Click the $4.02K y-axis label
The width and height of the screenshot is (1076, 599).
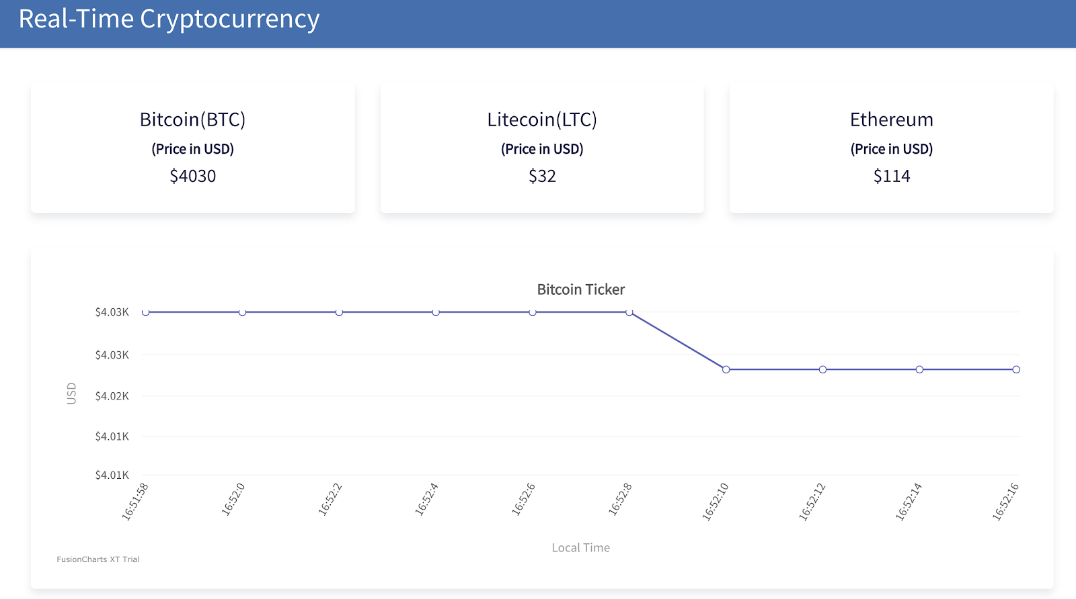point(112,396)
